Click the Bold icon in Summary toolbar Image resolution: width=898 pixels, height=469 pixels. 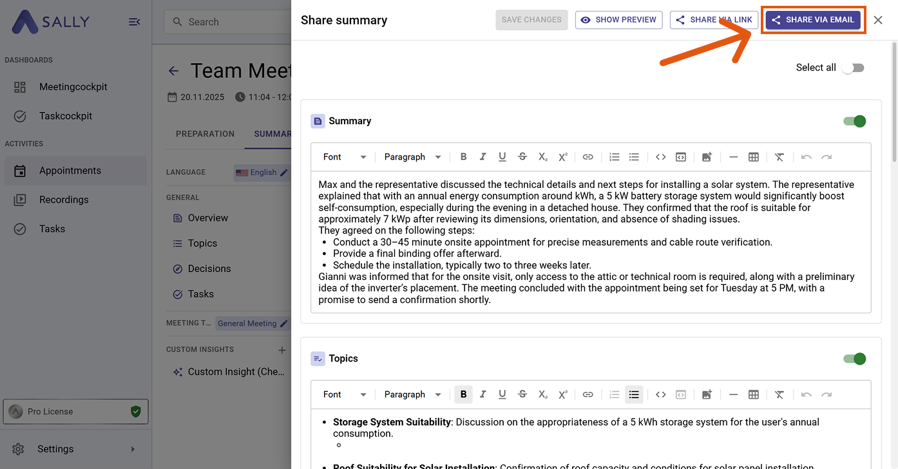(x=463, y=157)
